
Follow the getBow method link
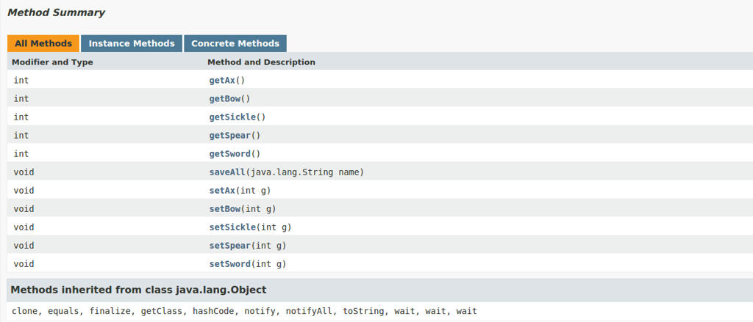[225, 99]
